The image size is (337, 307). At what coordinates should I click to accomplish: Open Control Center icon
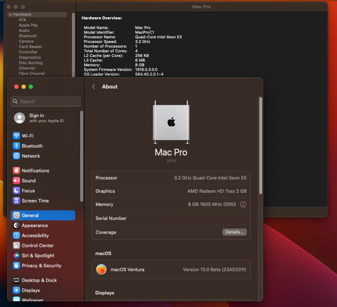16,246
